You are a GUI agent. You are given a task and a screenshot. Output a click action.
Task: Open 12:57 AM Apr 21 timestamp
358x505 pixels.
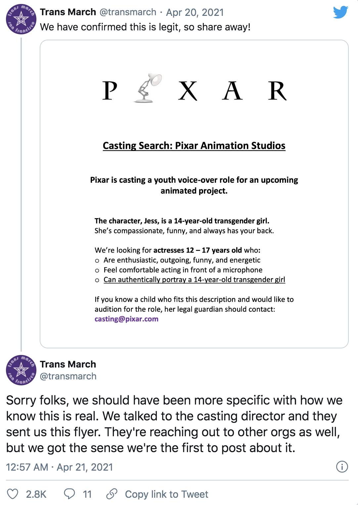[60, 467]
